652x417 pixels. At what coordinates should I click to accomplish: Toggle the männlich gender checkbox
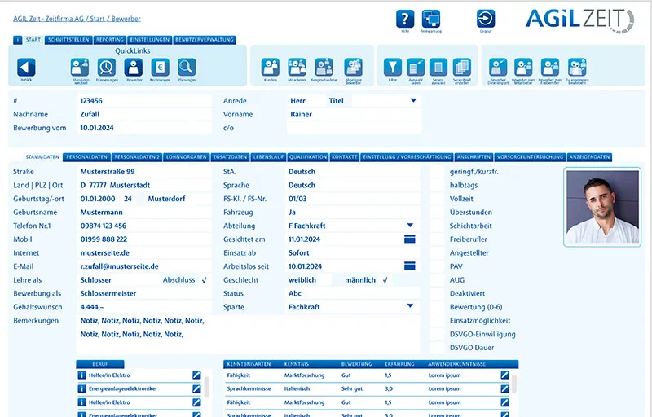tap(385, 279)
